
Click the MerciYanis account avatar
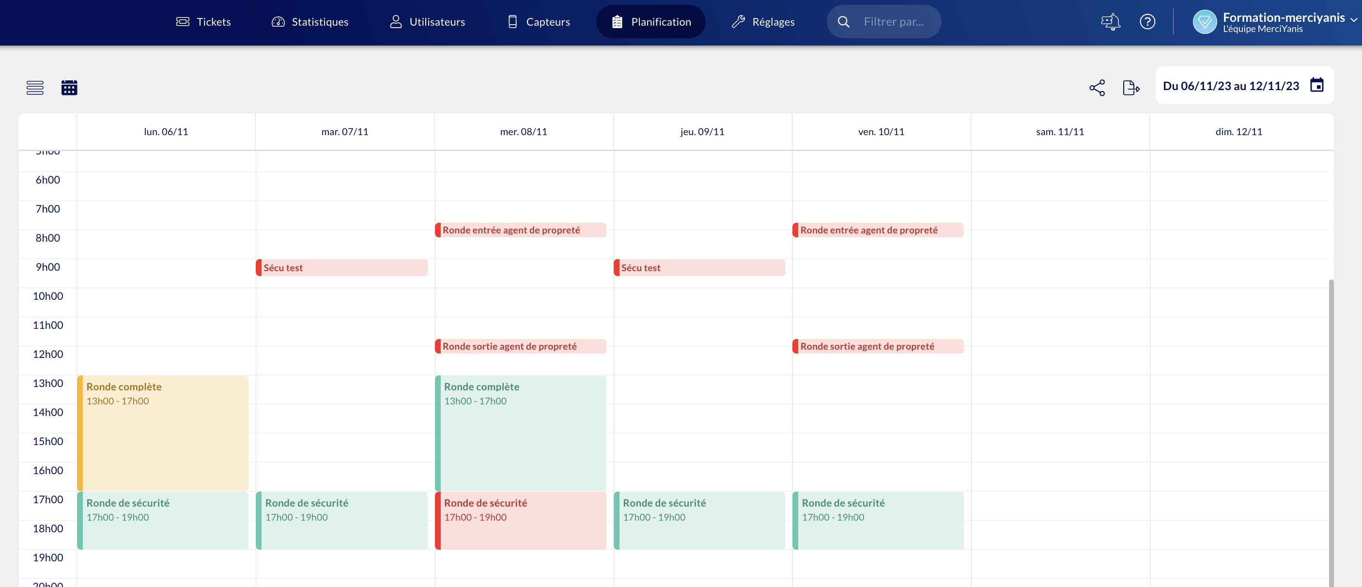click(x=1205, y=22)
